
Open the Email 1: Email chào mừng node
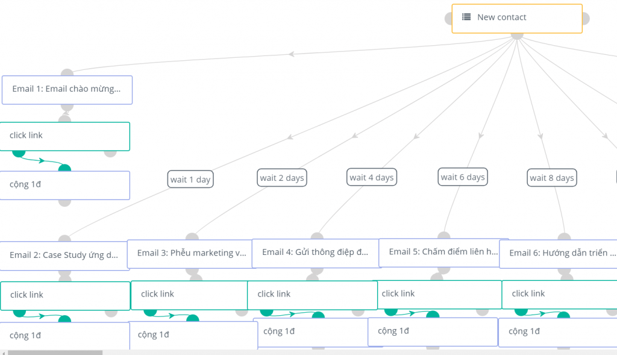tap(66, 89)
